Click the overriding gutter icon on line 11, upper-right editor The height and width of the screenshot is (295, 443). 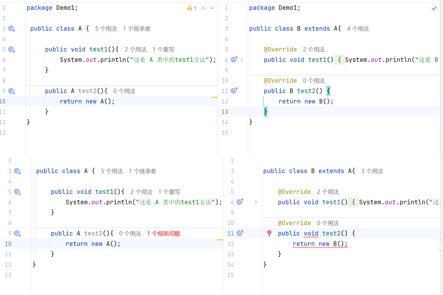(234, 90)
